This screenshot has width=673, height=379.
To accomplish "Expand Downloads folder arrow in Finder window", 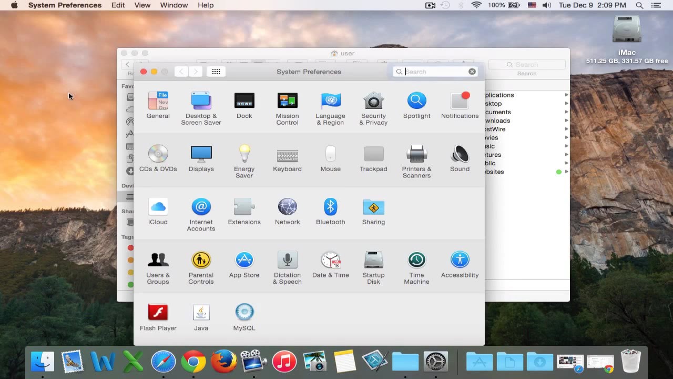I will tap(566, 121).
